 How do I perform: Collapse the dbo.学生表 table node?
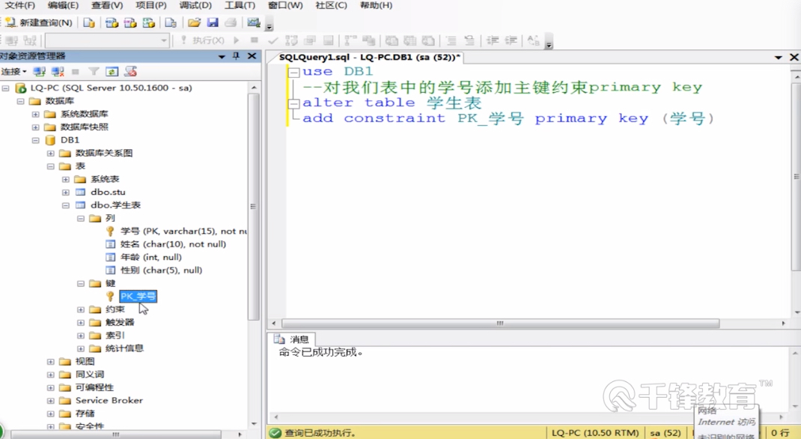[66, 205]
